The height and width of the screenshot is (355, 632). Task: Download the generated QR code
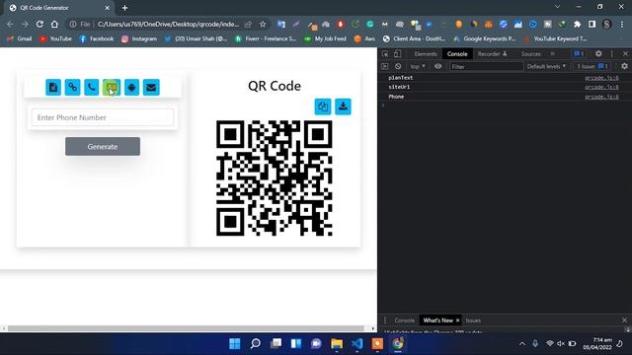point(343,106)
